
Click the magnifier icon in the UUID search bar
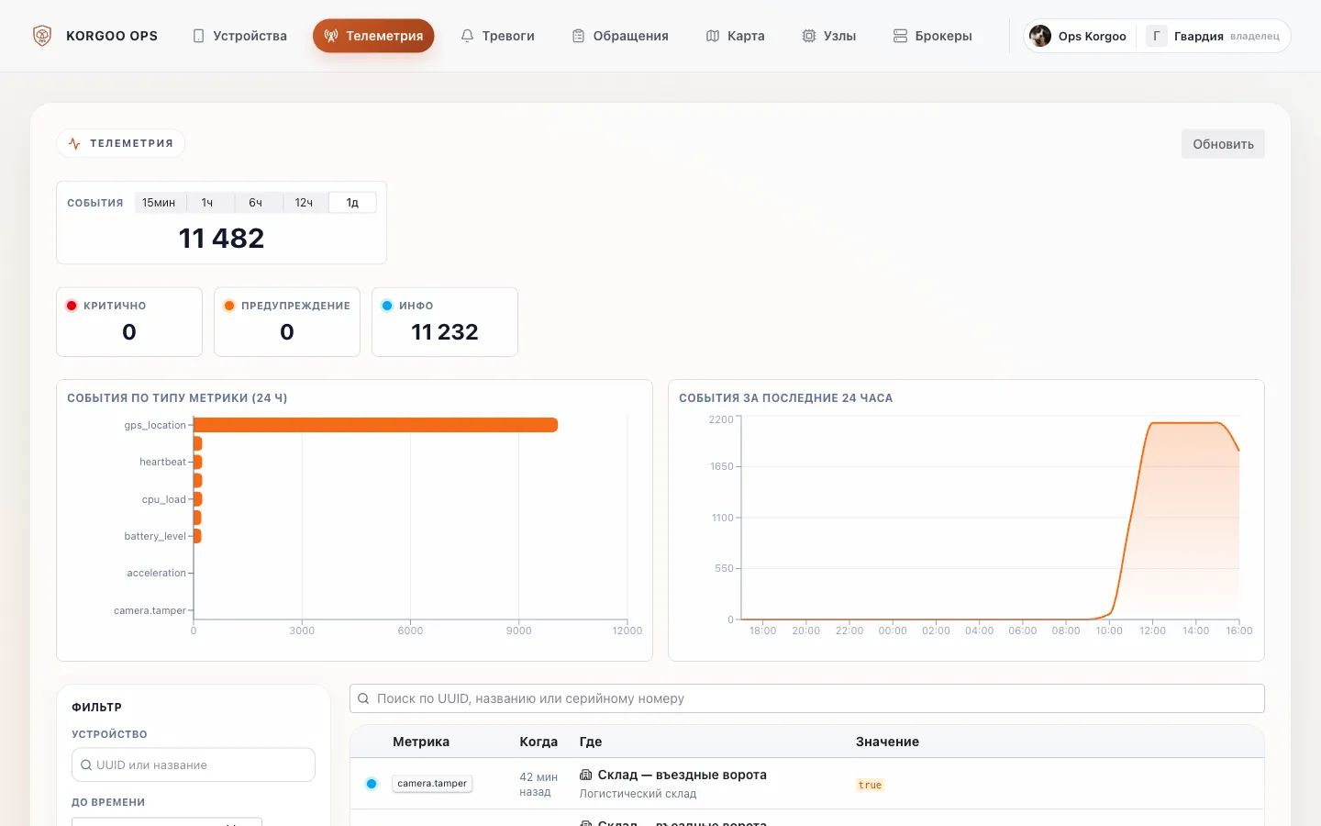[363, 698]
